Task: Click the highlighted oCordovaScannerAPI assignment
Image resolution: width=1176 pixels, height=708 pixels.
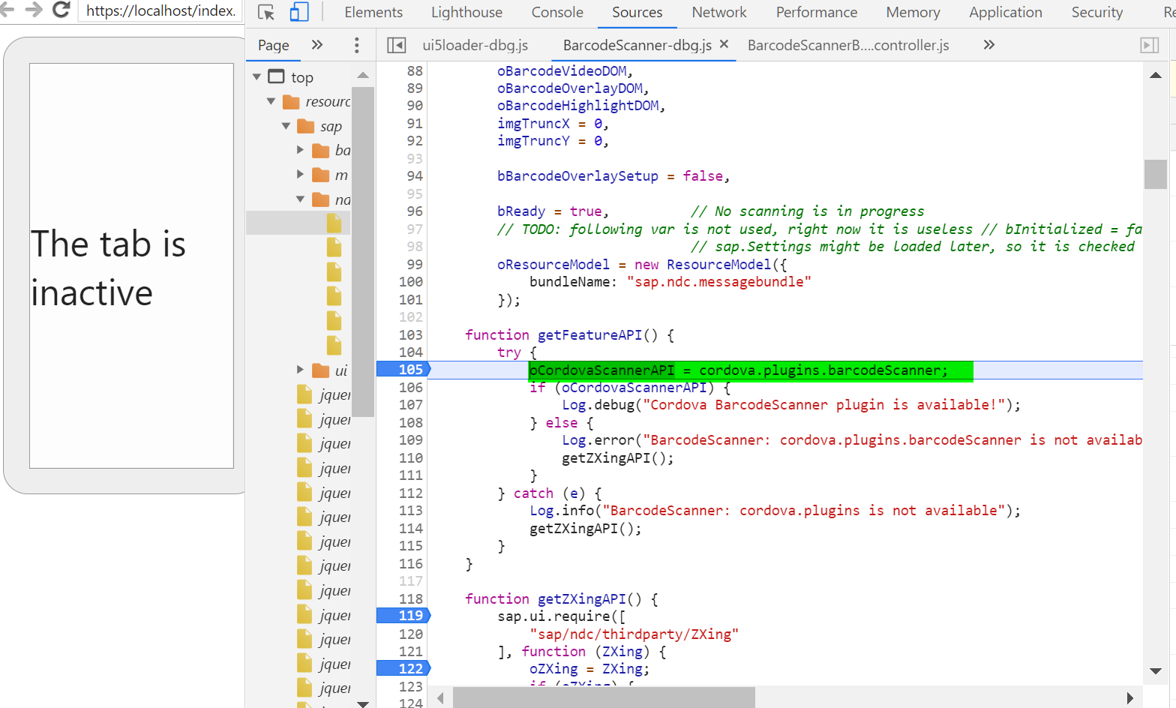Action: click(x=751, y=370)
